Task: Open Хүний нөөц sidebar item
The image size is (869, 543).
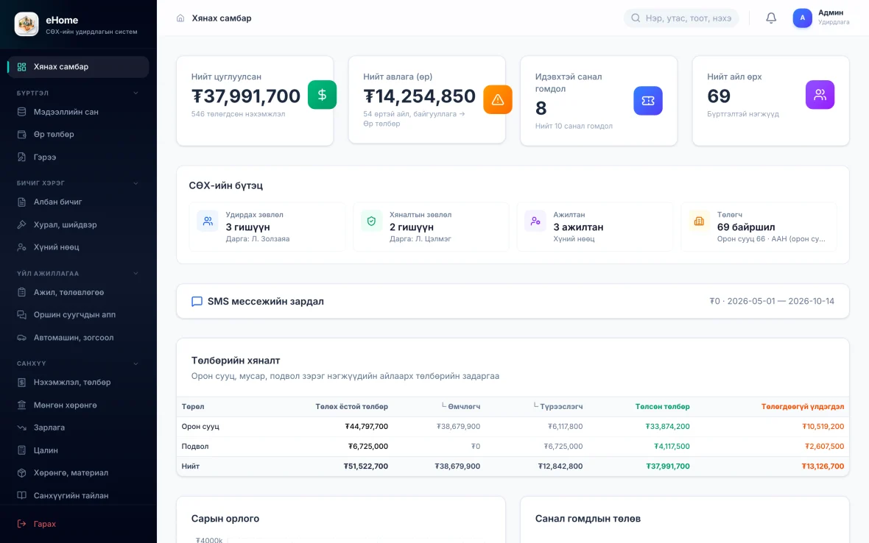Action: (78, 247)
